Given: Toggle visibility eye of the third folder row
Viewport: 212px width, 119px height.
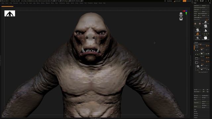Looking at the screenshot, I should point(208,58).
